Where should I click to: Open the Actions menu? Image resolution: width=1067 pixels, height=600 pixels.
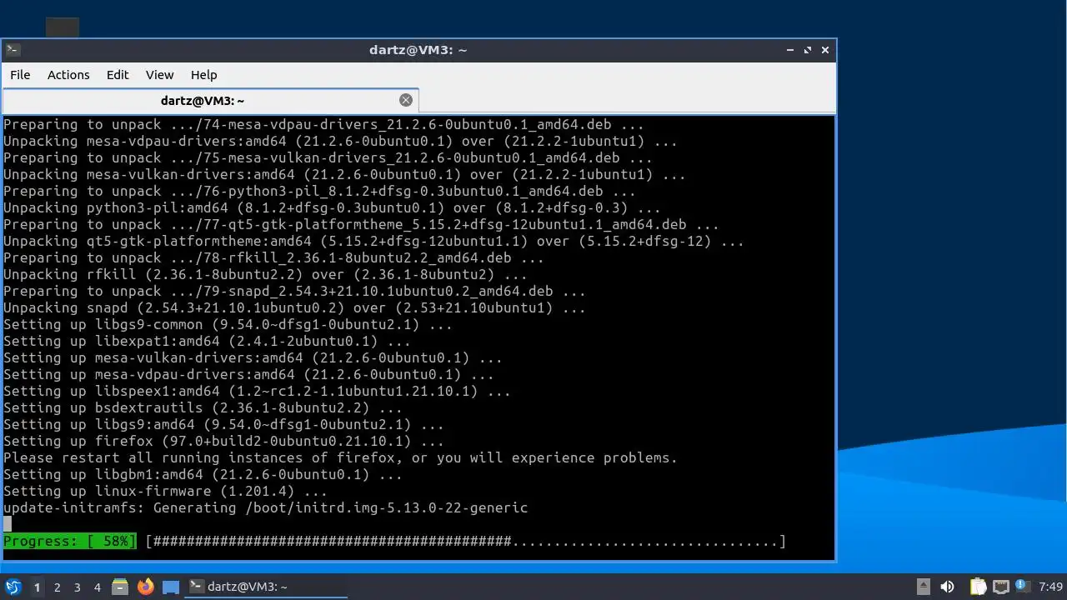(x=68, y=75)
